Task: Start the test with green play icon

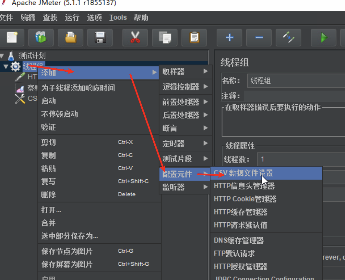Action: [324, 37]
